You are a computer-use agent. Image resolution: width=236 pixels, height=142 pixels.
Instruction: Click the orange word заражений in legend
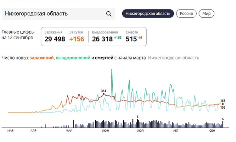42,58
